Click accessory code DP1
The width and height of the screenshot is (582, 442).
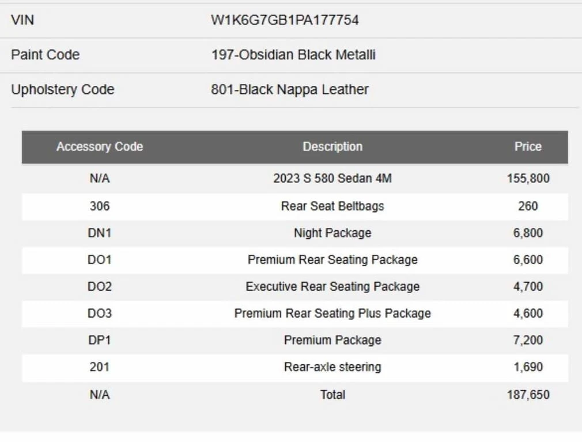(100, 340)
